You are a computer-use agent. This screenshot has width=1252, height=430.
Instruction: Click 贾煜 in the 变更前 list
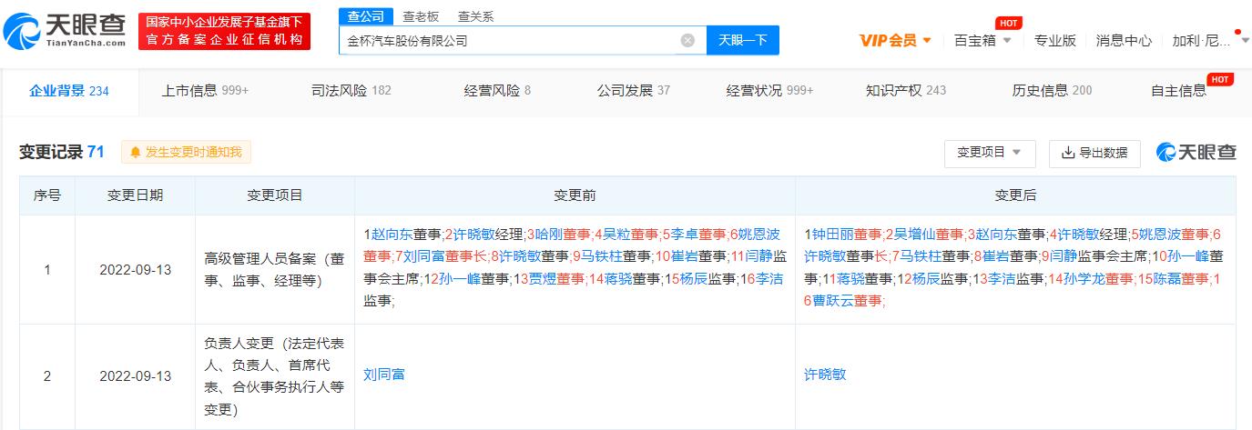[542, 280]
